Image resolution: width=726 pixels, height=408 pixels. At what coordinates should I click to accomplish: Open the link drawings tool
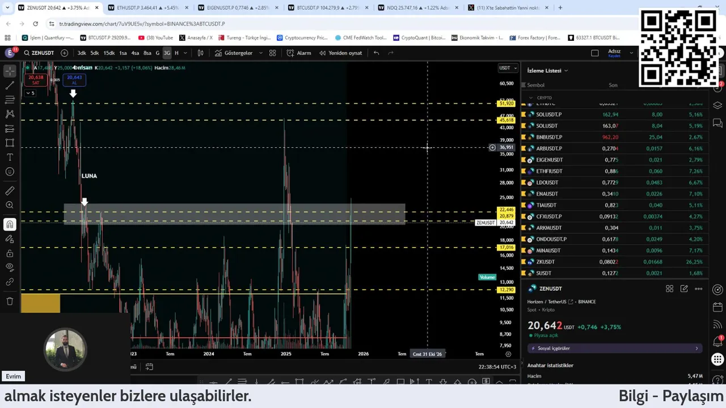pos(10,282)
